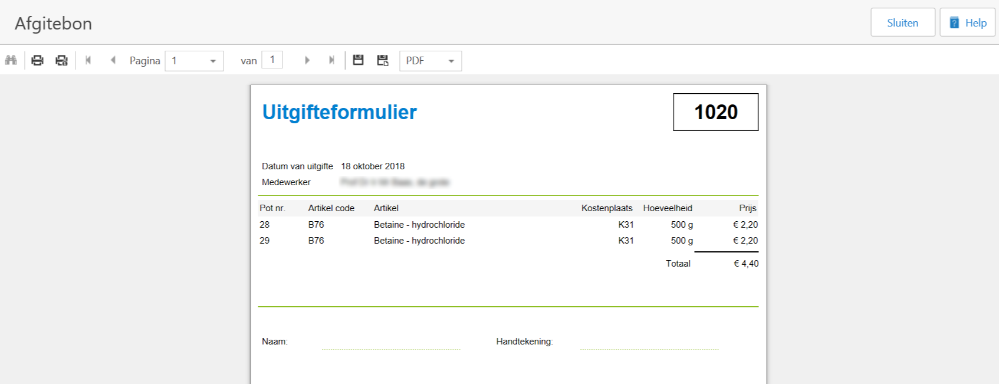This screenshot has width=999, height=384.
Task: Go to the next page
Action: point(307,60)
